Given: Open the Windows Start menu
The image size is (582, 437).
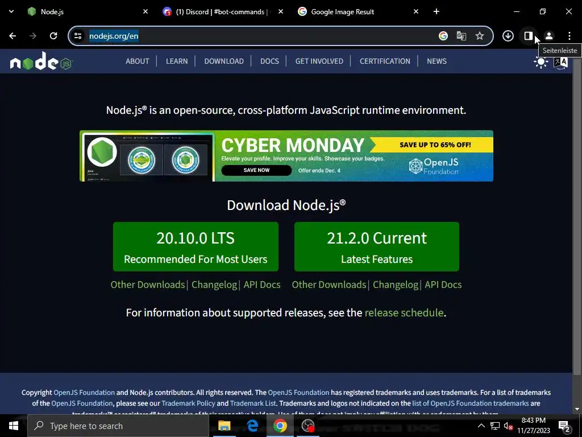Looking at the screenshot, I should (14, 426).
